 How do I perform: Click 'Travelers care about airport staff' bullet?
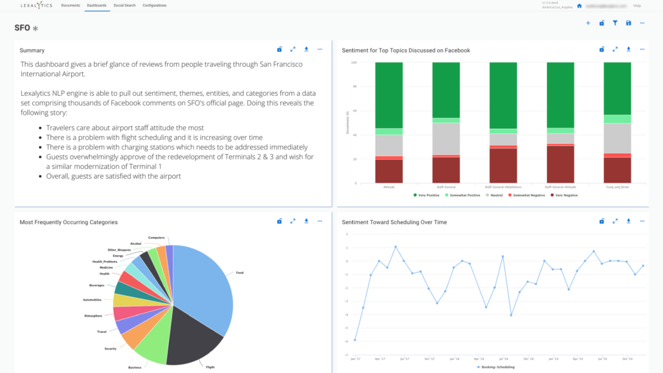click(x=125, y=128)
